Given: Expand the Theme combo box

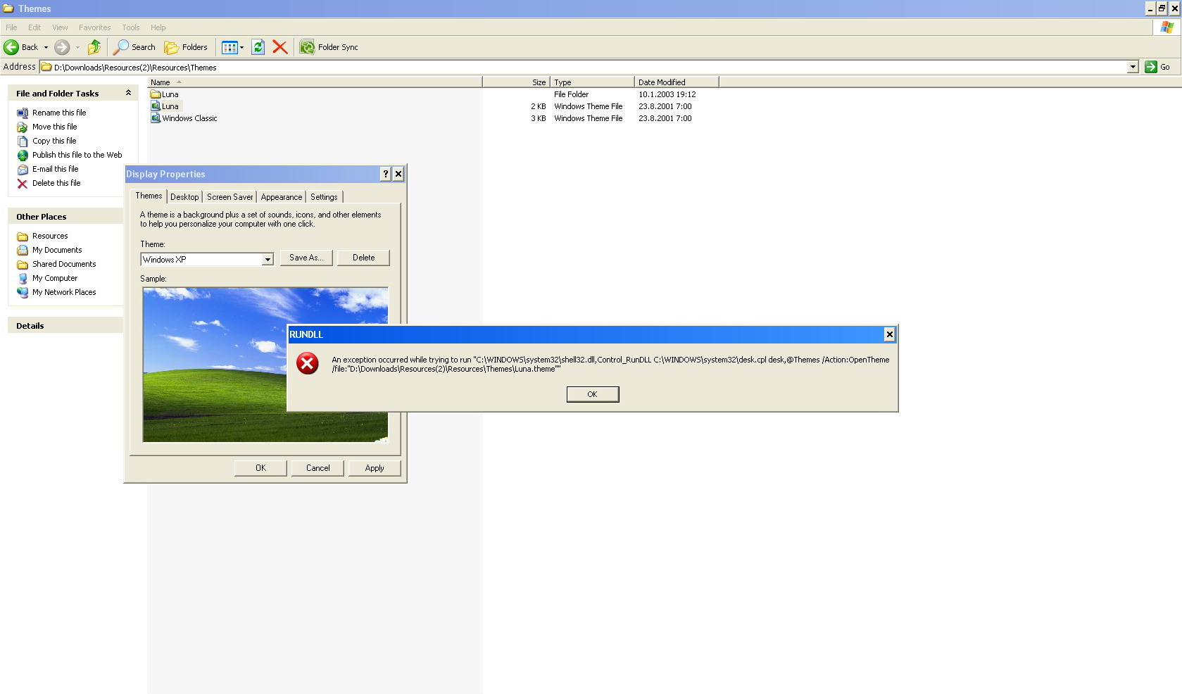Looking at the screenshot, I should (x=268, y=260).
